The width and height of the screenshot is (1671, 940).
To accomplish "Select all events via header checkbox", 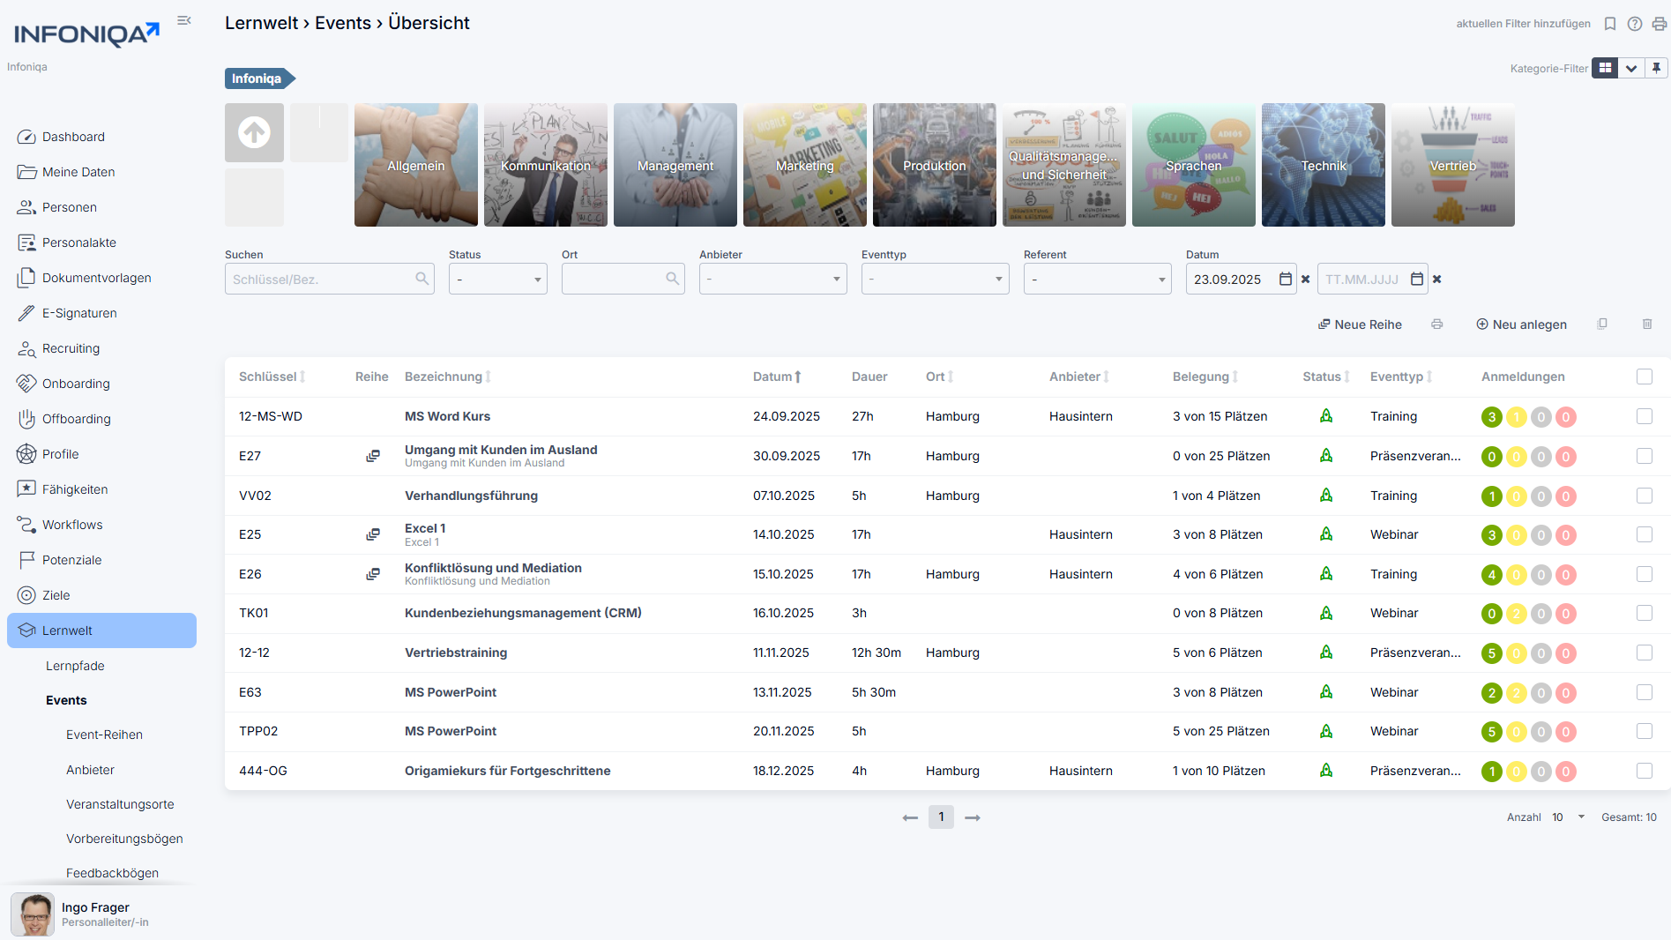I will pos(1644,377).
